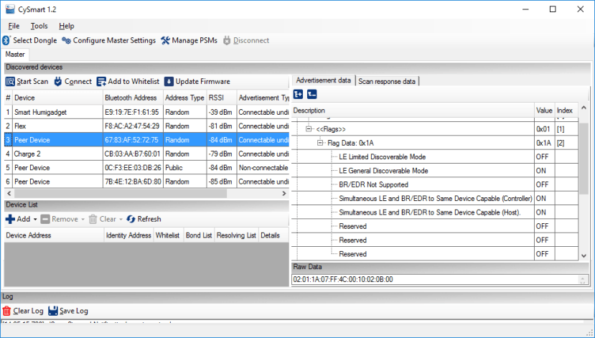Screen dimensions: 595x338
Task: Add selected device to Whitelist
Action: pyautogui.click(x=128, y=82)
